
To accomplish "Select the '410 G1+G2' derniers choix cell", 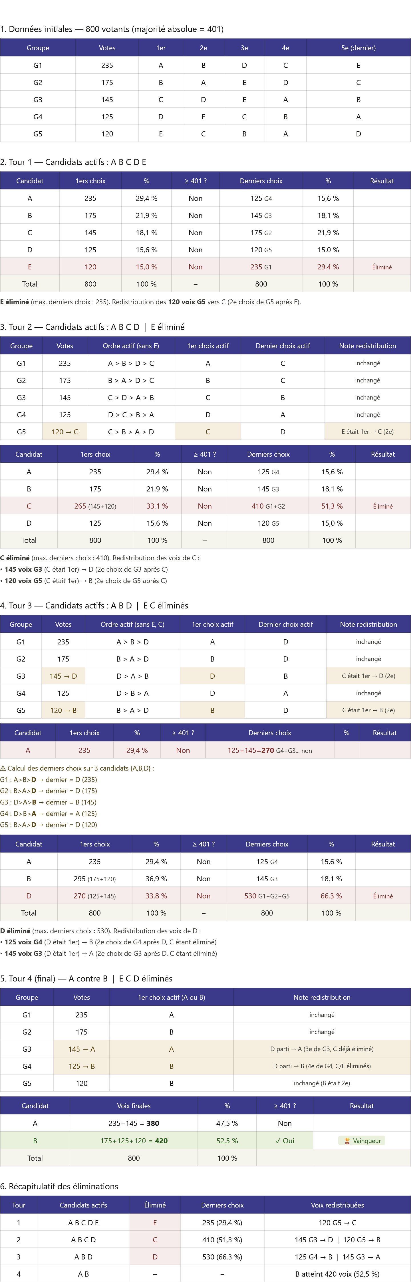I will tap(268, 506).
